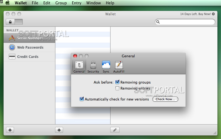
Task: Click the arrow icon beside Buy Now
Action: click(213, 14)
